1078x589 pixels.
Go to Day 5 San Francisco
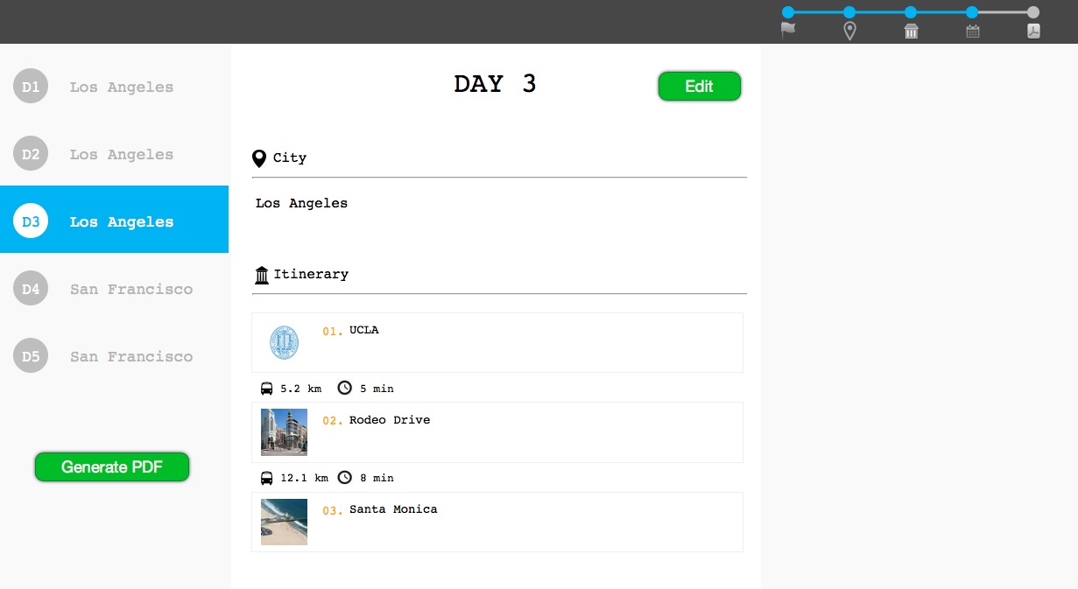click(x=114, y=356)
